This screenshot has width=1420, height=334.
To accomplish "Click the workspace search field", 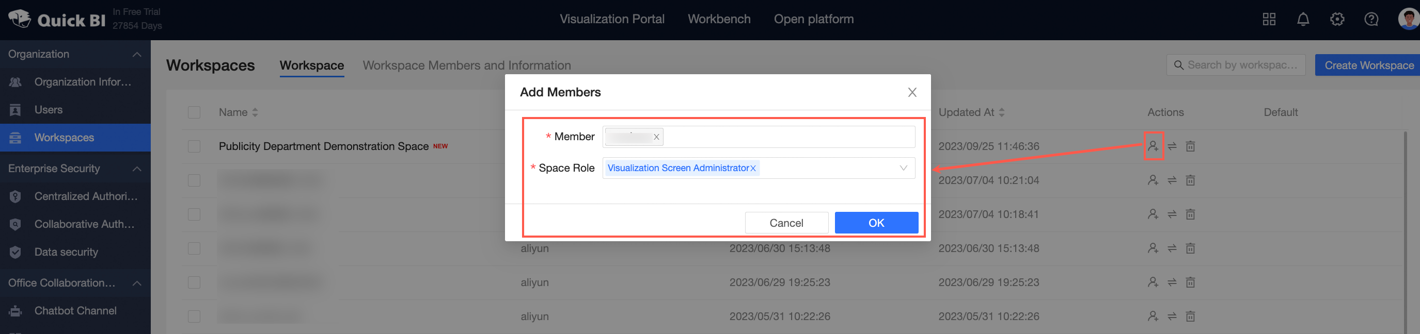I will tap(1241, 65).
